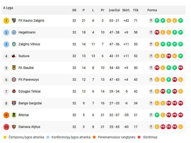Open the Suduva team page link

pos(24,56)
